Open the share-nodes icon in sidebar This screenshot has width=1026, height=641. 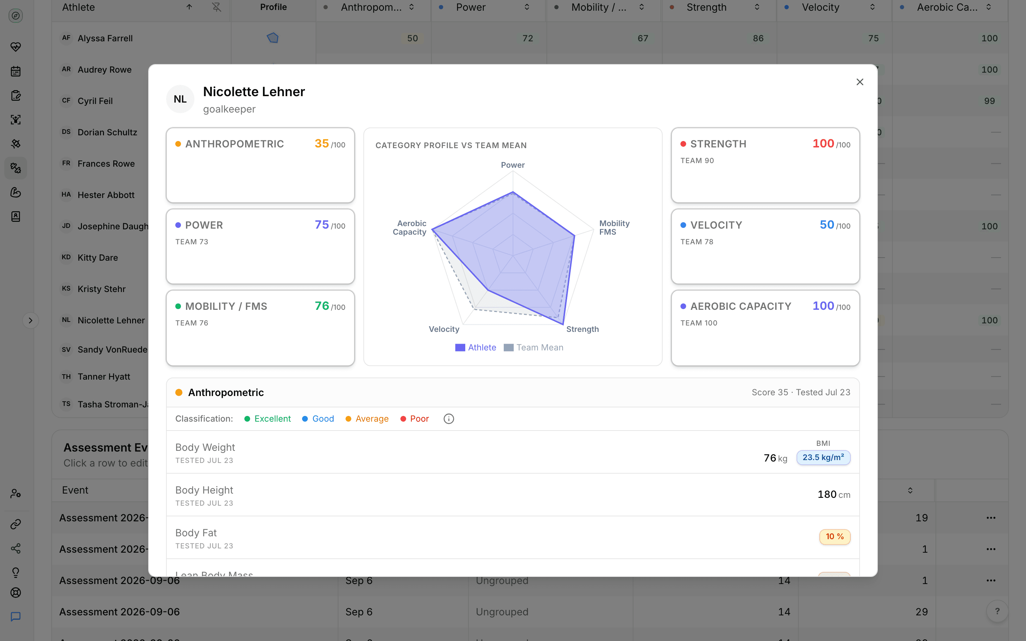point(16,548)
